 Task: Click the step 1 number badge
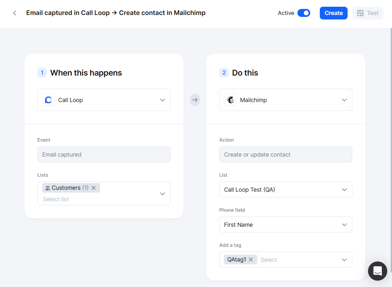coord(42,73)
